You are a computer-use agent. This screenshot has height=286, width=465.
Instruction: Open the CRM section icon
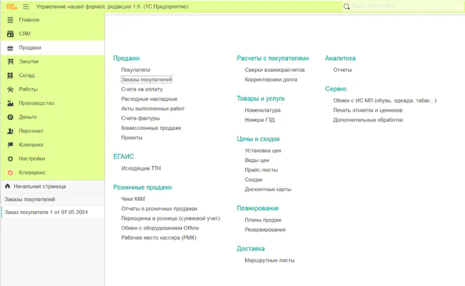click(x=10, y=34)
